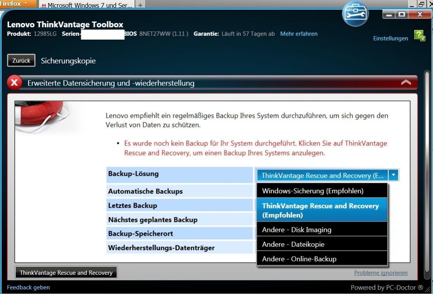433x294 pixels.
Task: Click the resize grip at window corner
Action: click(x=428, y=289)
